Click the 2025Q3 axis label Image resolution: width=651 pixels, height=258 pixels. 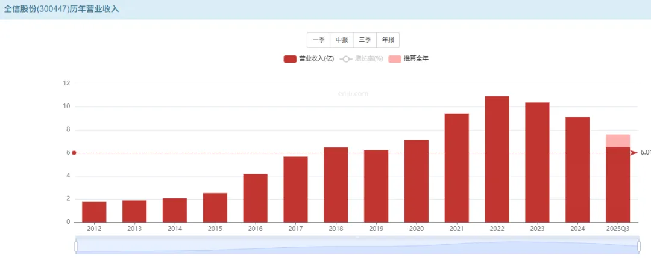(618, 228)
